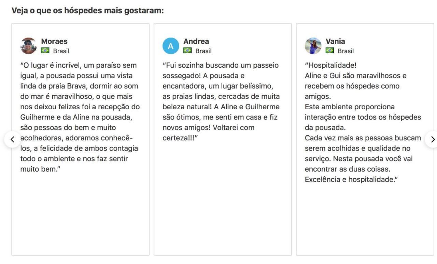
Task: Click the Brasil label under Moraes
Action: click(61, 51)
